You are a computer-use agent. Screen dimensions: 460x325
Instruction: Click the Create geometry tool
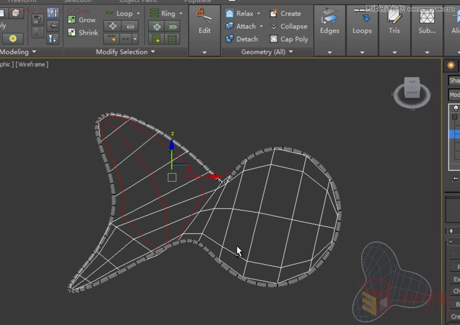285,14
